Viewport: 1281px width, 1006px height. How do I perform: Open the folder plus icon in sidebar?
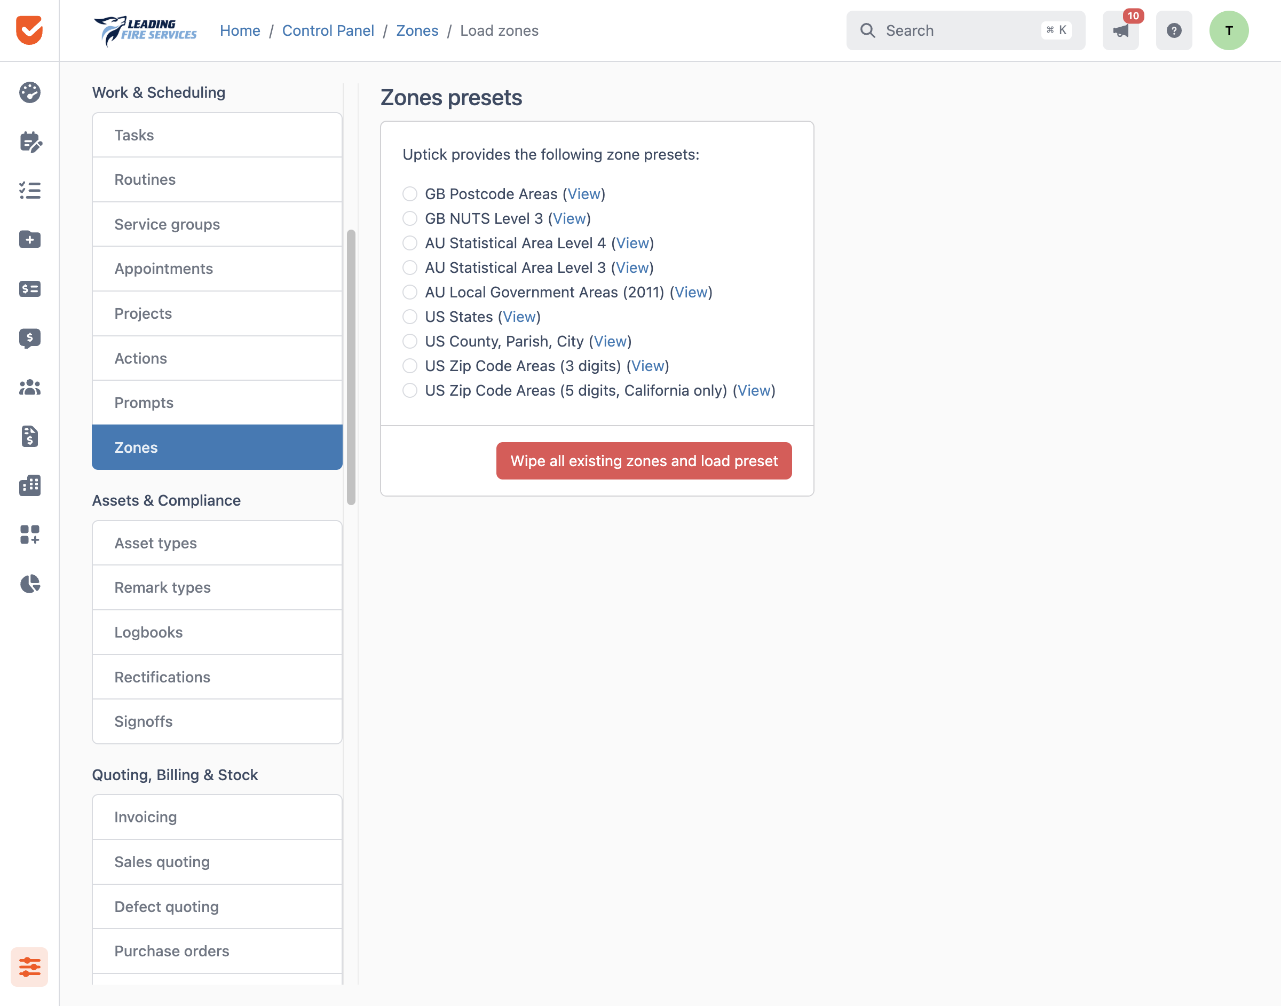(x=29, y=240)
